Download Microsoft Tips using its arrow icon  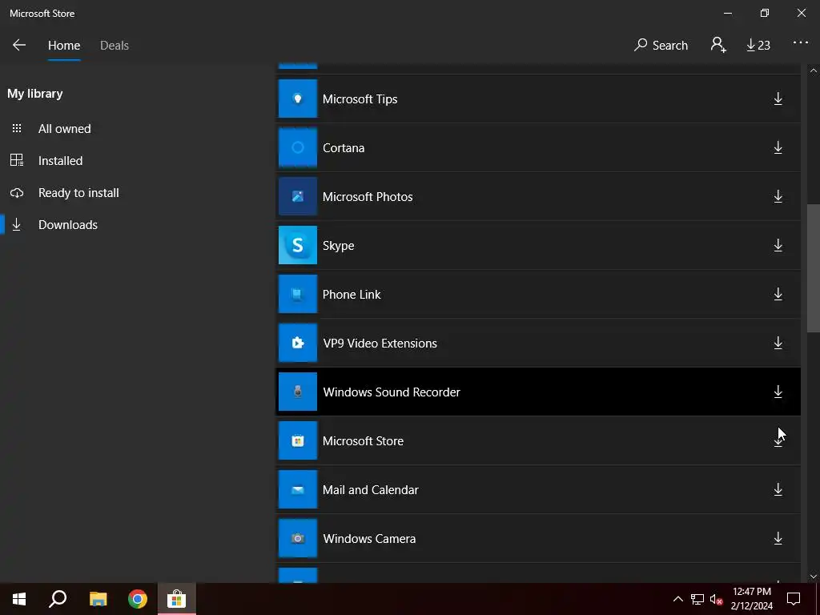[x=778, y=98]
